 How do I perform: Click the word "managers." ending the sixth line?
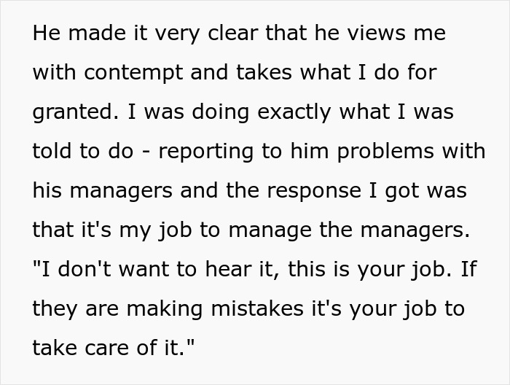point(415,230)
